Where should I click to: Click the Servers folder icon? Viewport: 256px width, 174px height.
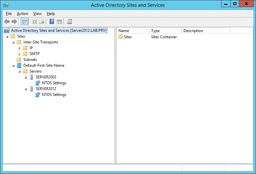tap(25, 71)
